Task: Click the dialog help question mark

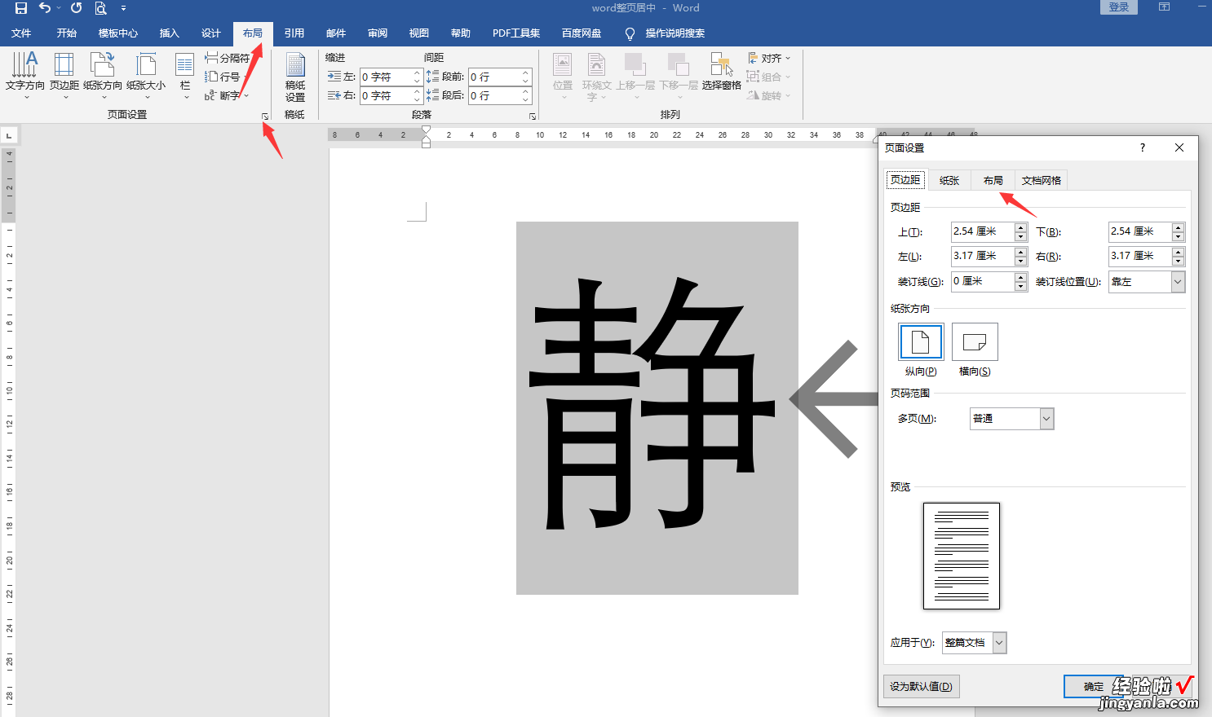Action: (1143, 147)
